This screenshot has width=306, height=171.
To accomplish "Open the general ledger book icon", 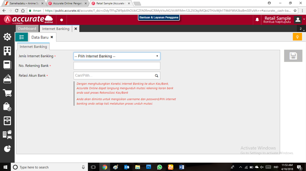I will 7,65.
